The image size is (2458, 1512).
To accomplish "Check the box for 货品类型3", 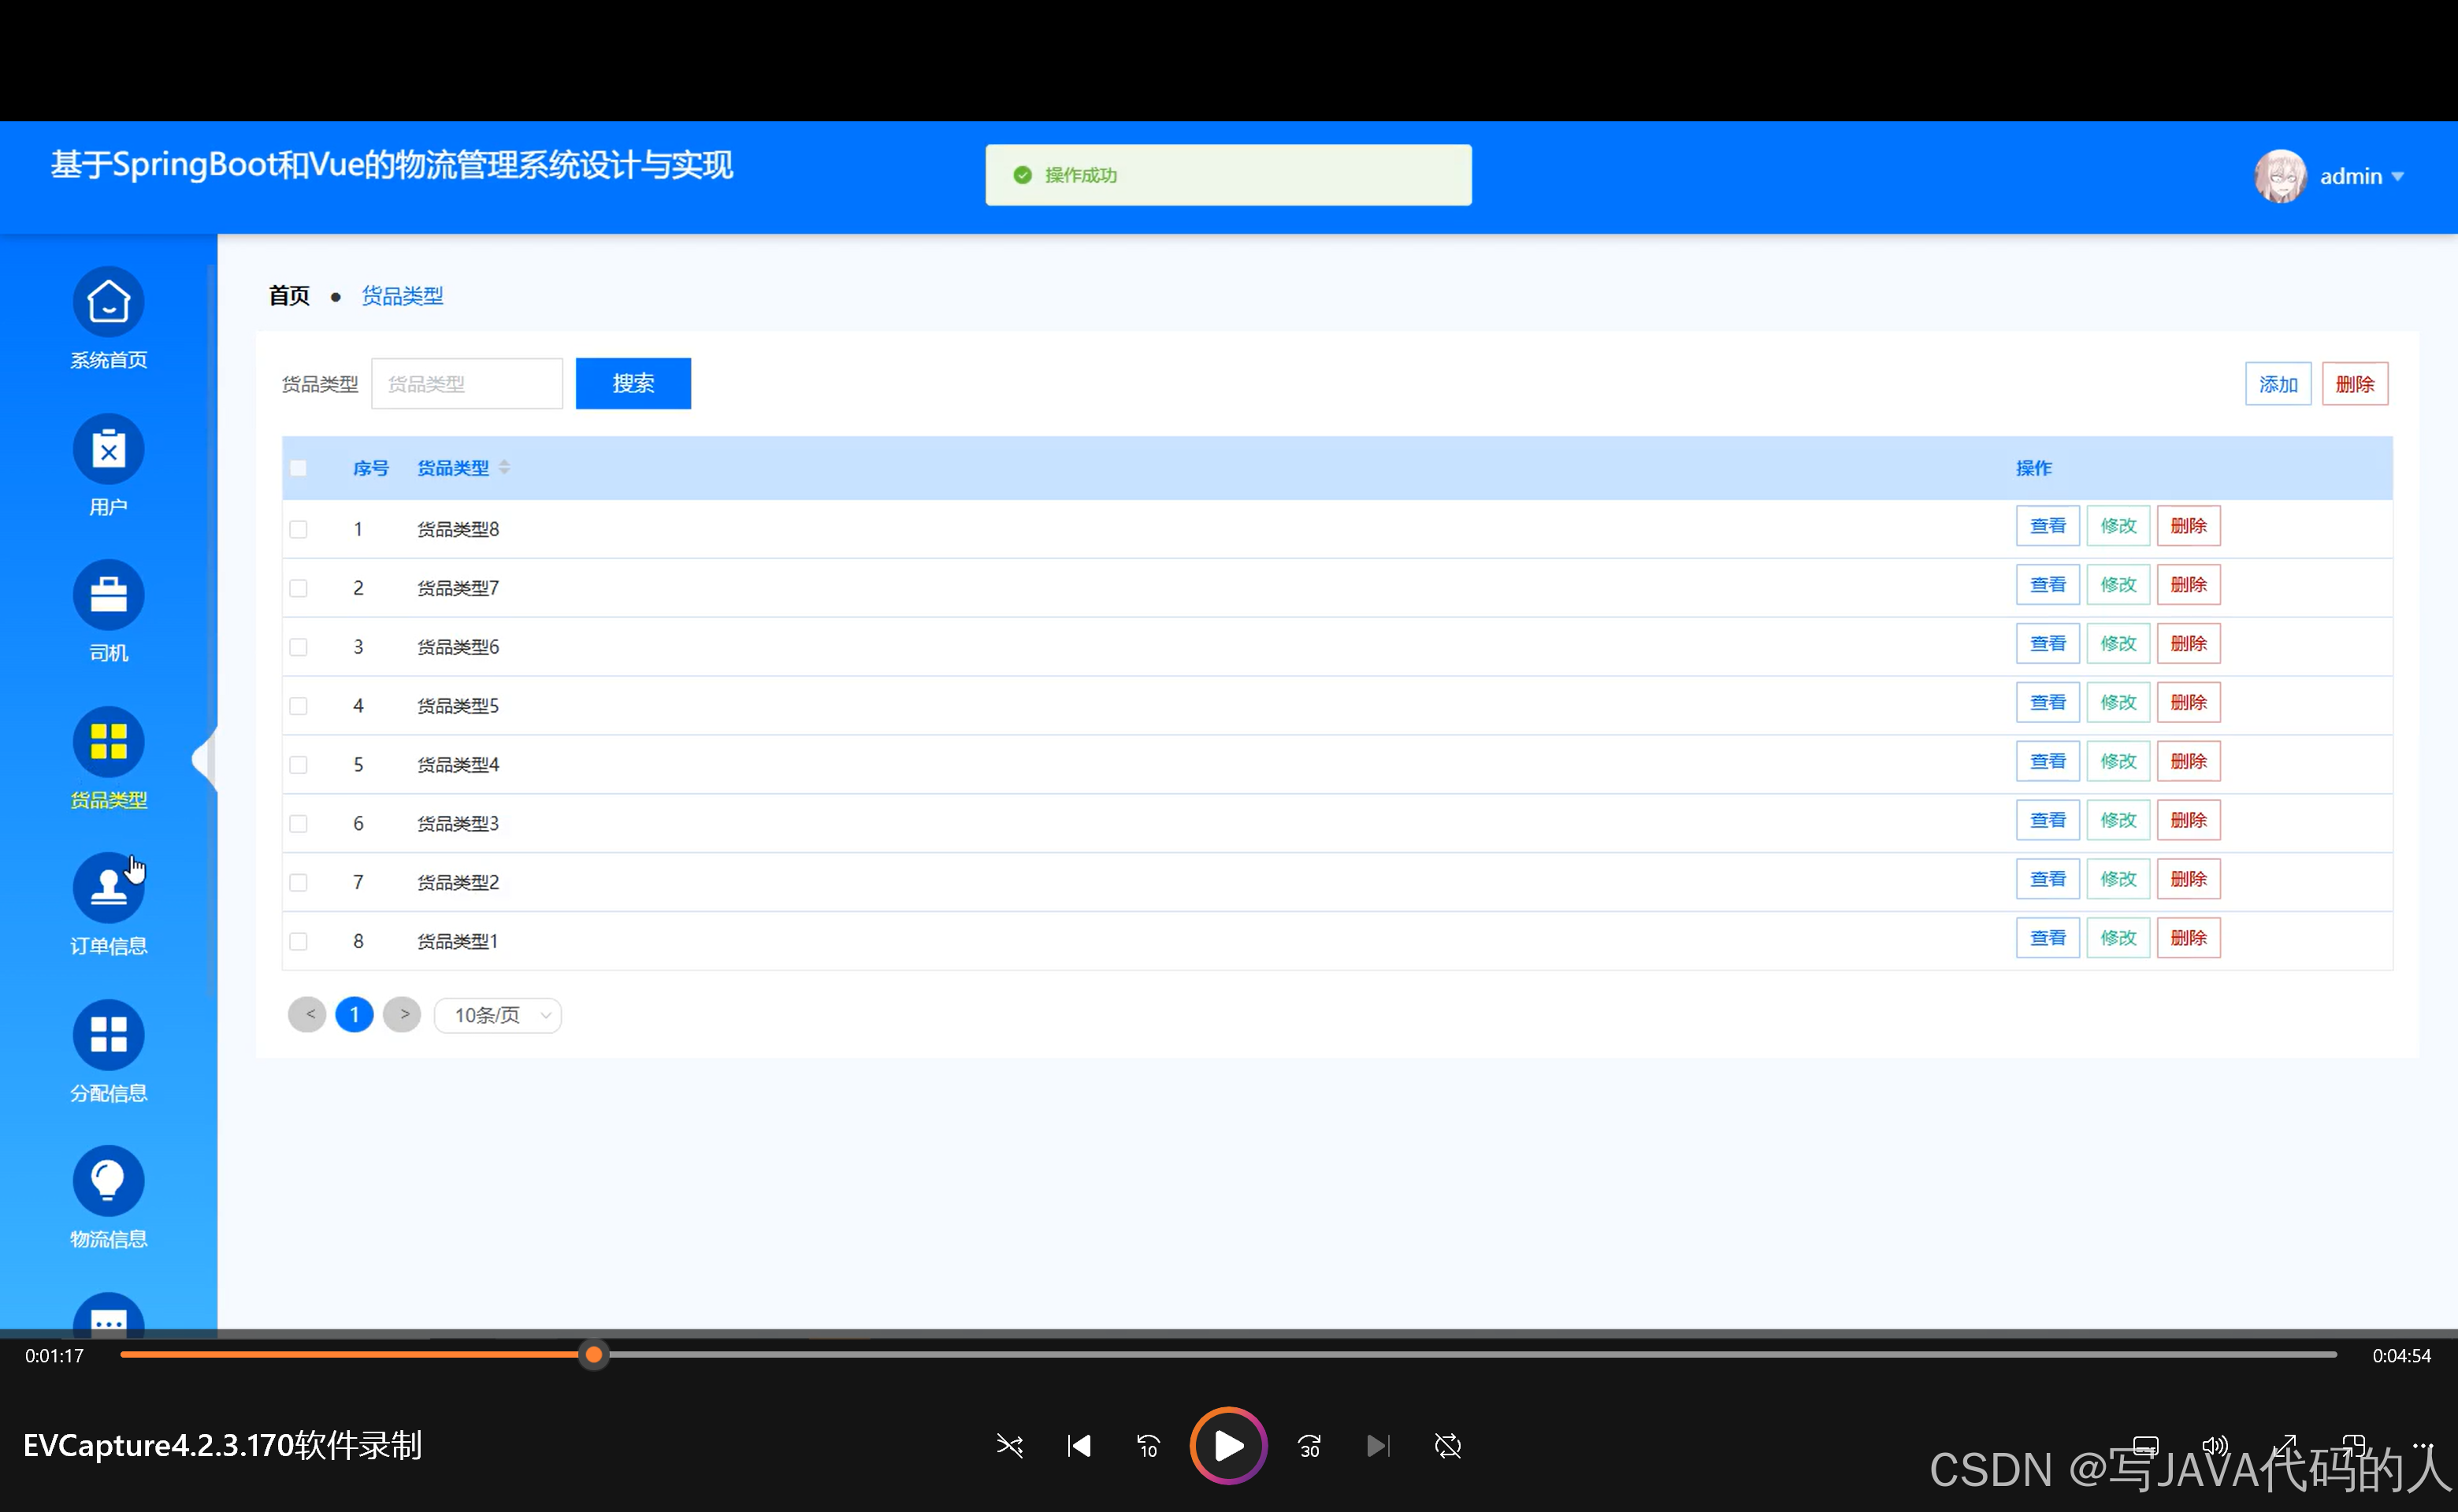I will [x=298, y=823].
